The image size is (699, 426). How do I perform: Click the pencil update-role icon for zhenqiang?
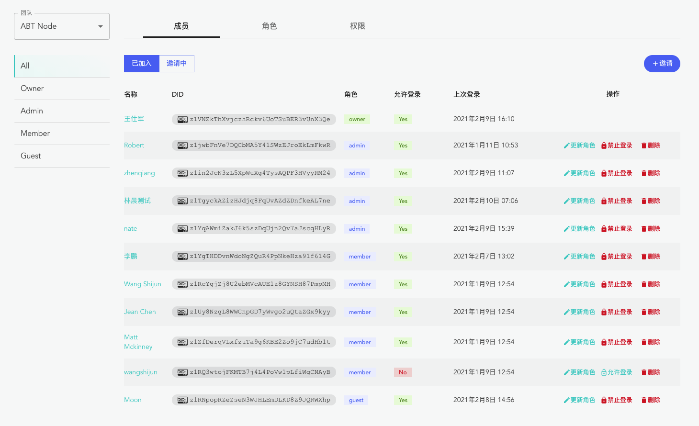pyautogui.click(x=566, y=173)
